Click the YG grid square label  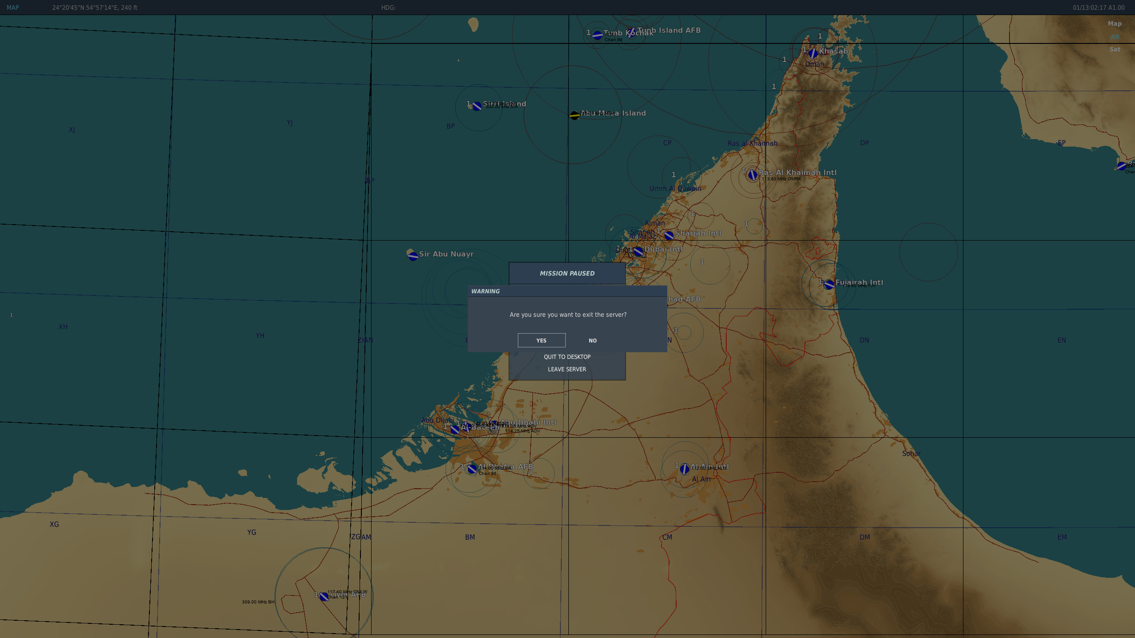[252, 532]
